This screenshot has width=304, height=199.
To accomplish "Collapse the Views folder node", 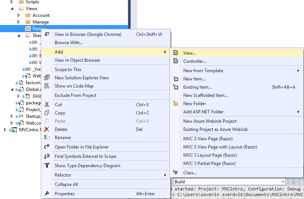I will coord(12,9).
